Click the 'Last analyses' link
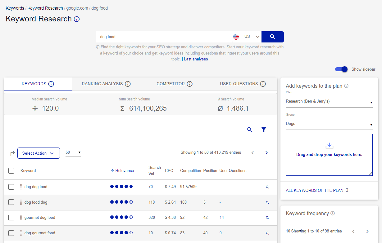The width and height of the screenshot is (382, 243). click(x=196, y=59)
